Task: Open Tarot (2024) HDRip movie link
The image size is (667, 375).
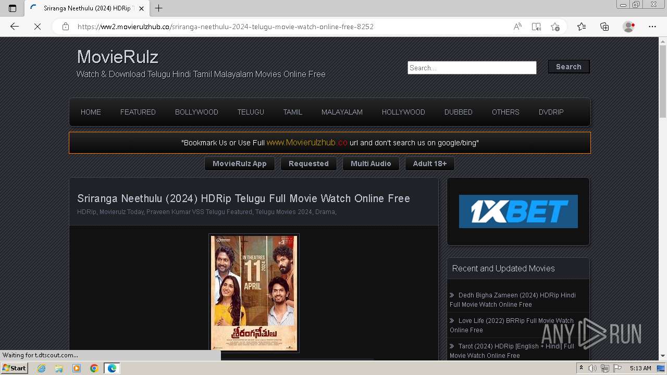Action: (512, 351)
